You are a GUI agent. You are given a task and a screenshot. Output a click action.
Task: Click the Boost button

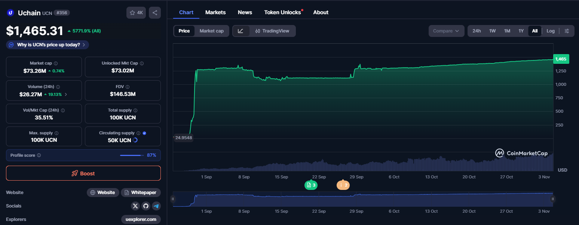[83, 173]
